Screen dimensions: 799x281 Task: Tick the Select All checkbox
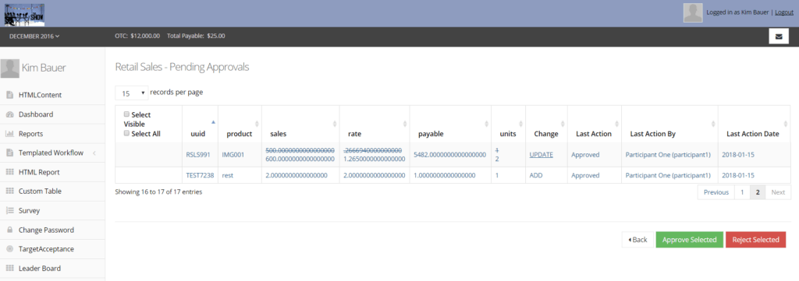click(127, 134)
